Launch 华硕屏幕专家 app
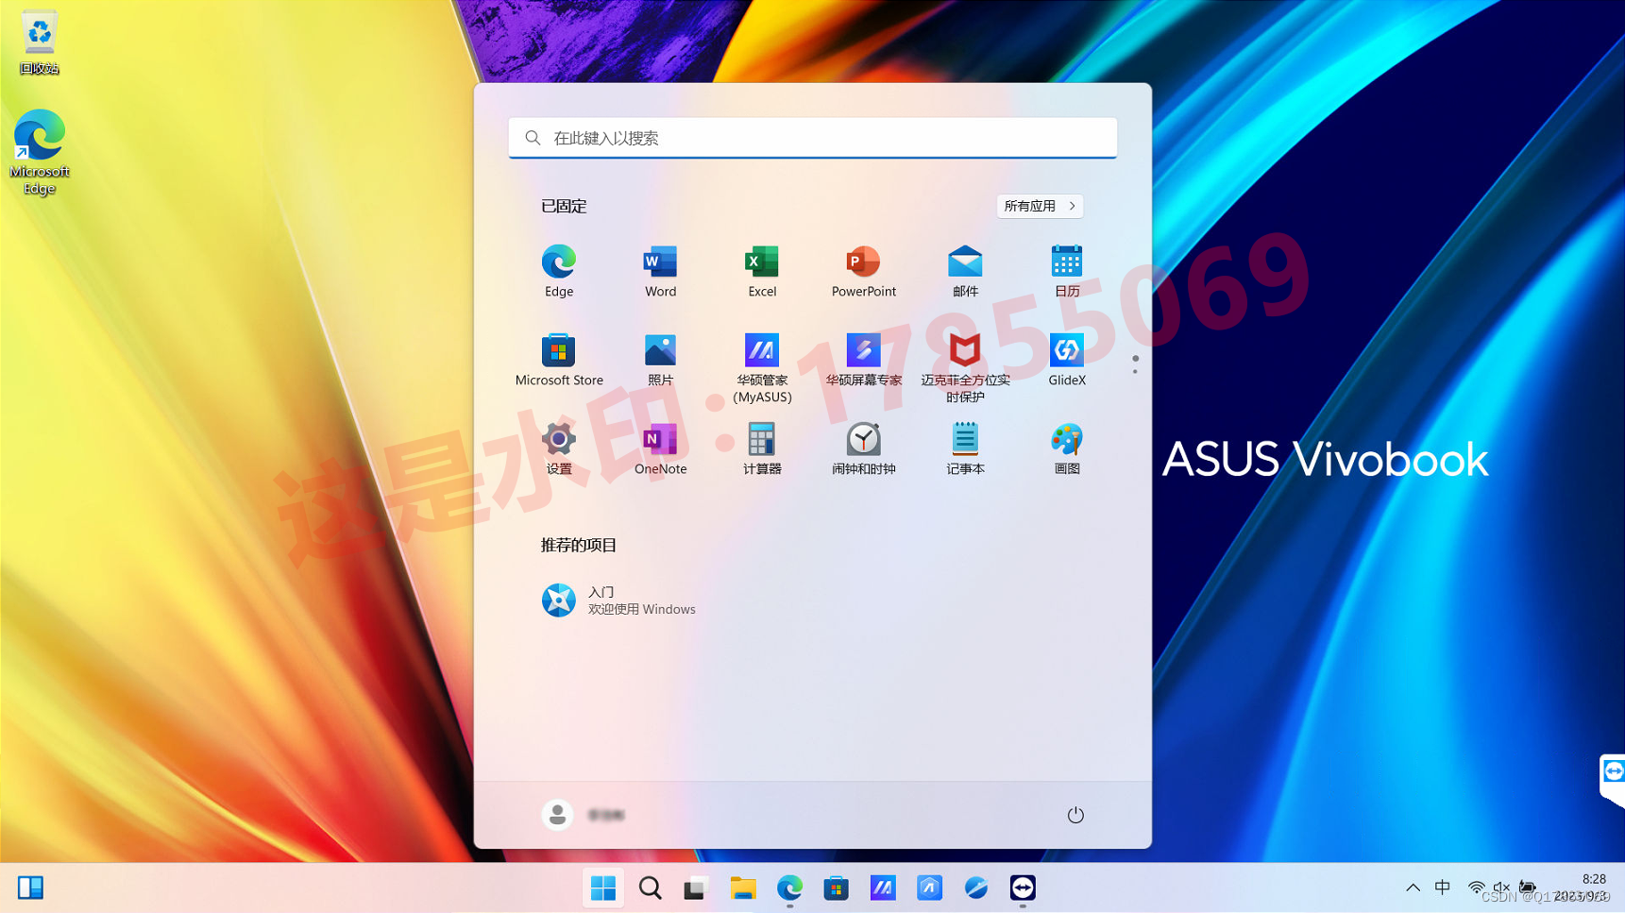The width and height of the screenshot is (1625, 913). [863, 360]
